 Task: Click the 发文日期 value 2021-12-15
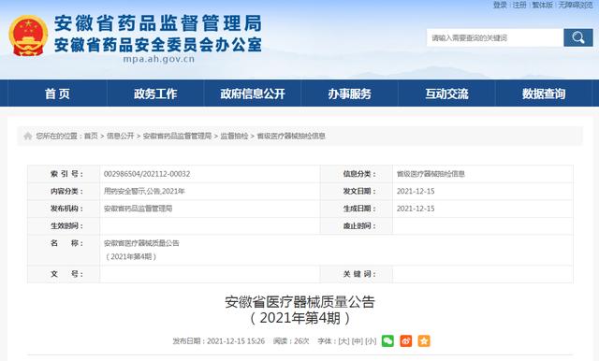(x=416, y=191)
